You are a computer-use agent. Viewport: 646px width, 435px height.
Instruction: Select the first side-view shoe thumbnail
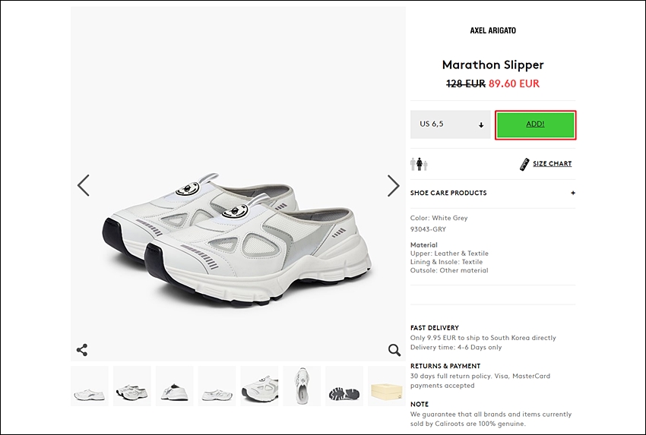click(x=90, y=386)
